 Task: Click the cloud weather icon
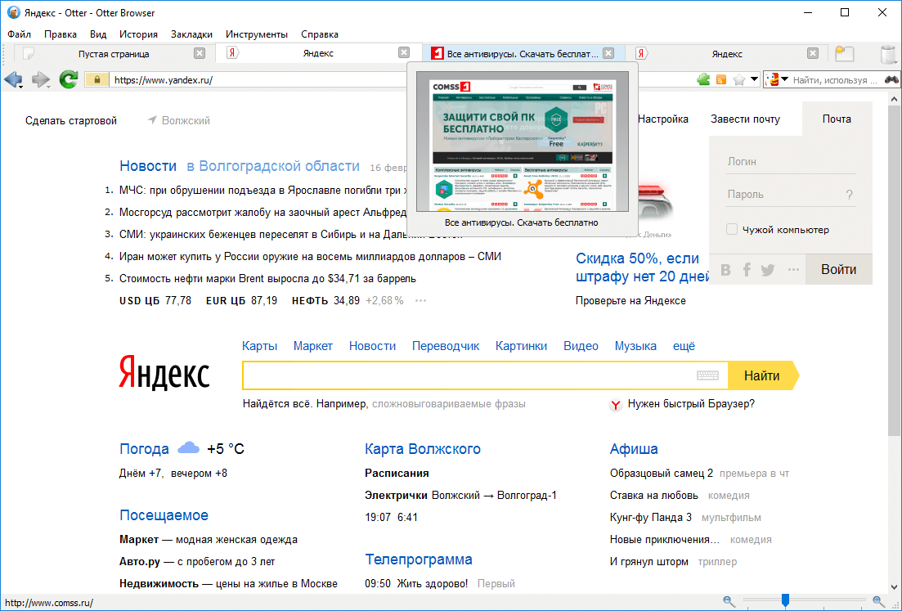[188, 447]
